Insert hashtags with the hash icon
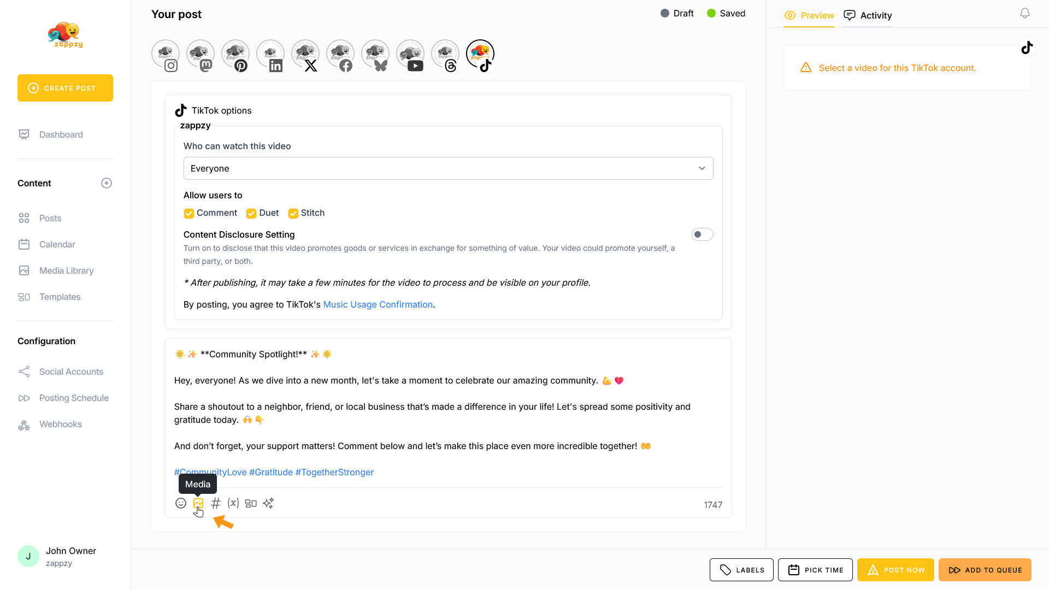 click(x=216, y=503)
